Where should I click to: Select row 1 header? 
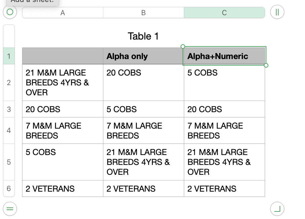tap(9, 56)
